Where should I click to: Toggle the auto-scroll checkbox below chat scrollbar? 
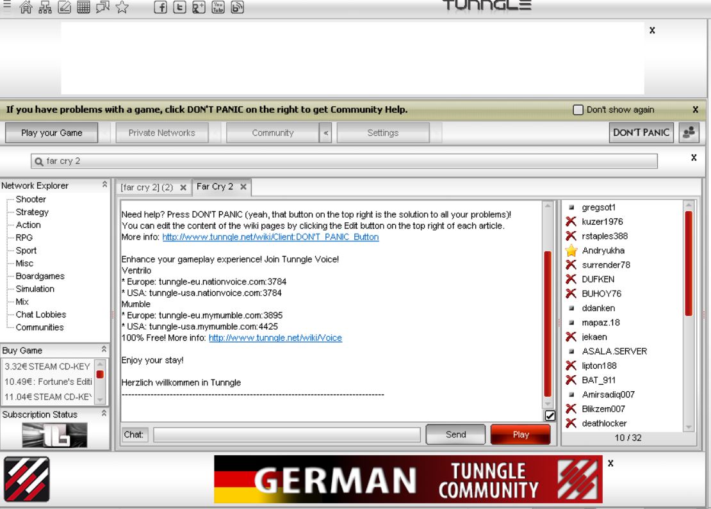pos(550,416)
